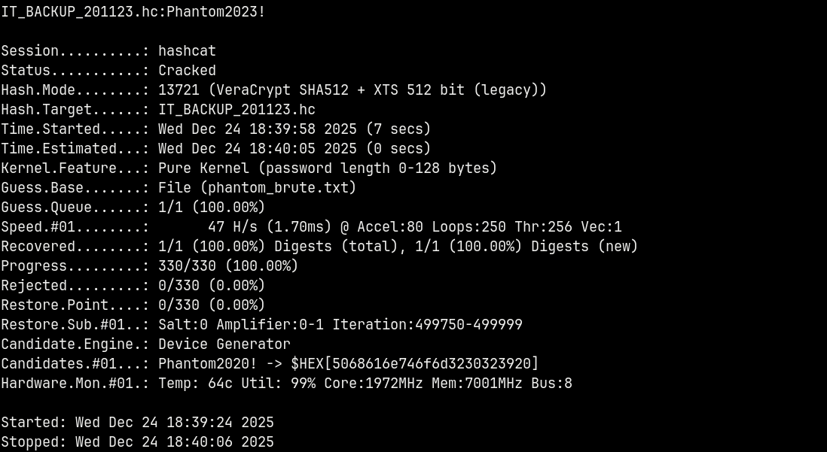Click the Time.Started timestamp value
Screen dimensions: 827x452
[x=257, y=129]
